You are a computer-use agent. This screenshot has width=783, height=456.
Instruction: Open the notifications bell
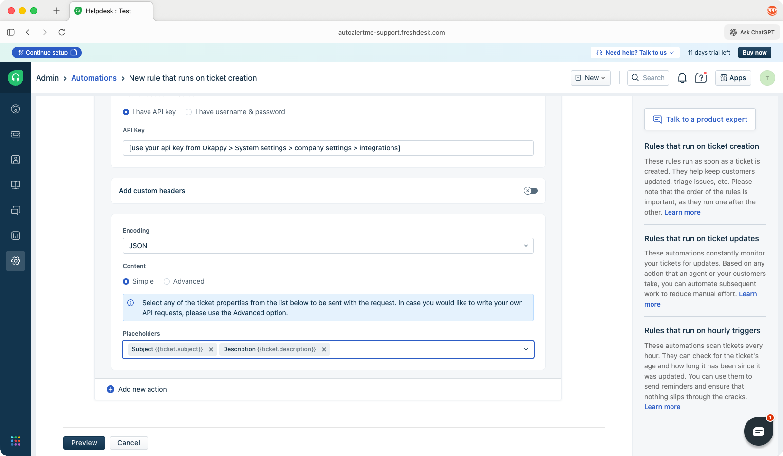click(682, 78)
